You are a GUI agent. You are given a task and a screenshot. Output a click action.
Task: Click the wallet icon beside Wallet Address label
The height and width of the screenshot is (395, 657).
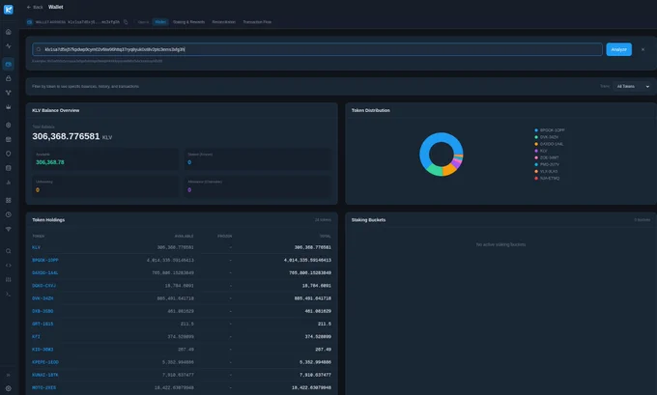coord(29,22)
